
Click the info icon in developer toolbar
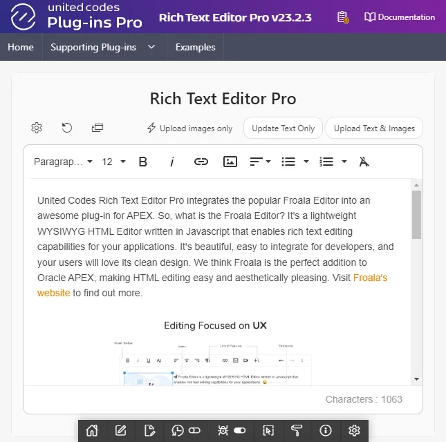326,431
